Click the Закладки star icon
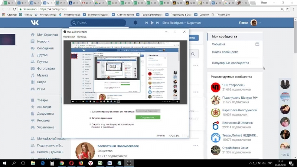Screen dimensions: 297x167 [x=33, y=107]
